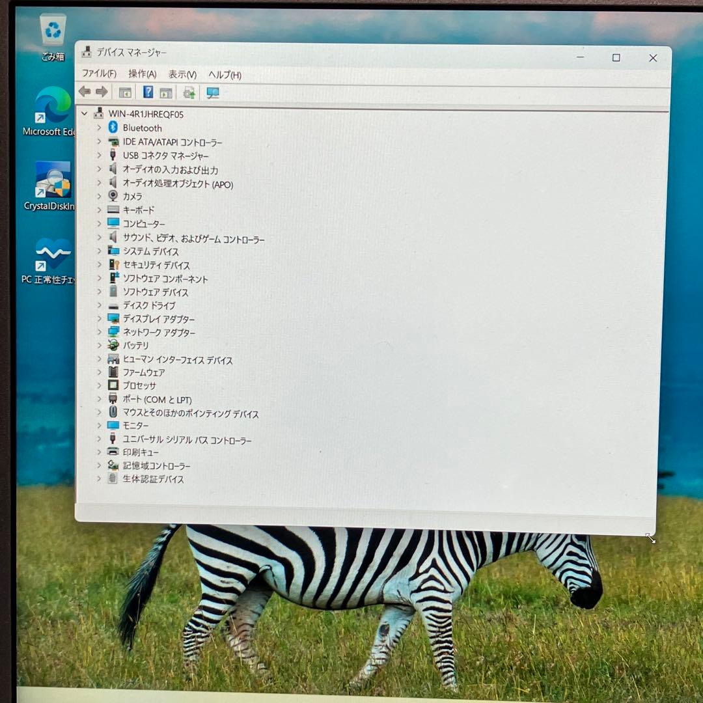The width and height of the screenshot is (703, 703).
Task: Open the ヘルプ(H) menu
Action: point(225,75)
